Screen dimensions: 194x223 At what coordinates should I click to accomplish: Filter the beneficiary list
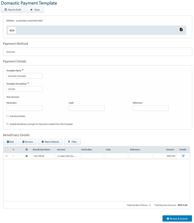72,142
